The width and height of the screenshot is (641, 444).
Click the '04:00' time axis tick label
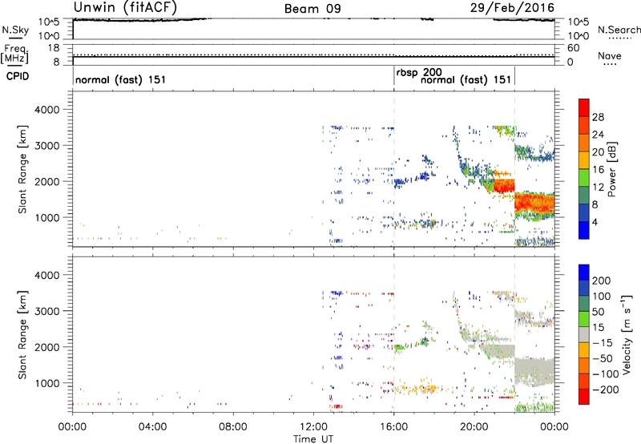pos(152,427)
